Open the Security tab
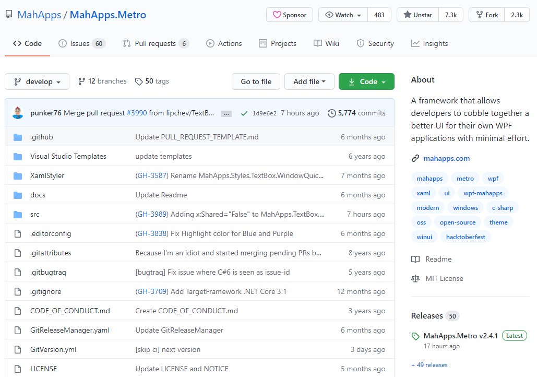537x377 pixels. [x=375, y=43]
